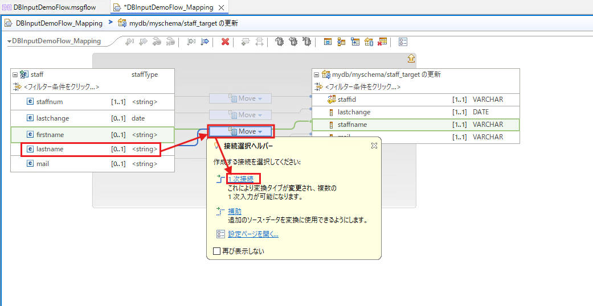Click the third gray curved-arrows toolbar icon
This screenshot has height=306, width=593.
pos(306,42)
